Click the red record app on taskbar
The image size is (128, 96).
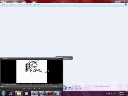pyautogui.click(x=50, y=94)
